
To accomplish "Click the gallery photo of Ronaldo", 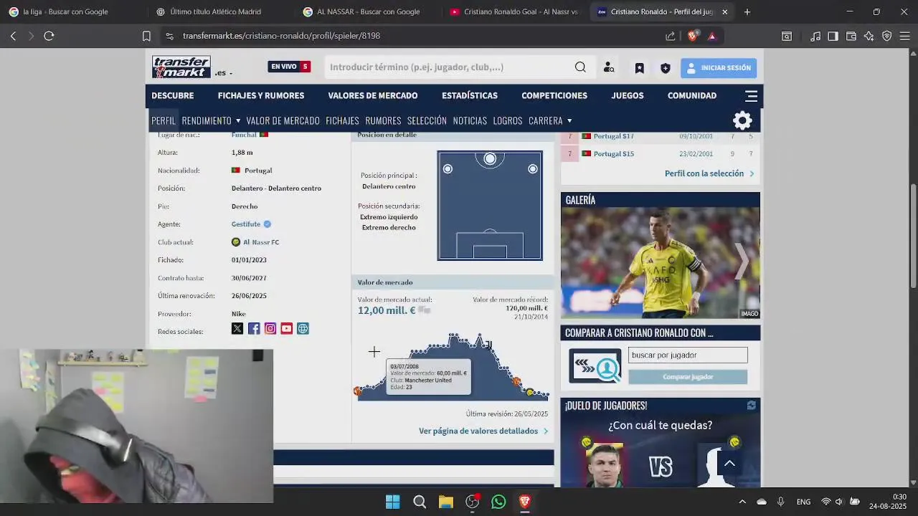I will coord(660,263).
